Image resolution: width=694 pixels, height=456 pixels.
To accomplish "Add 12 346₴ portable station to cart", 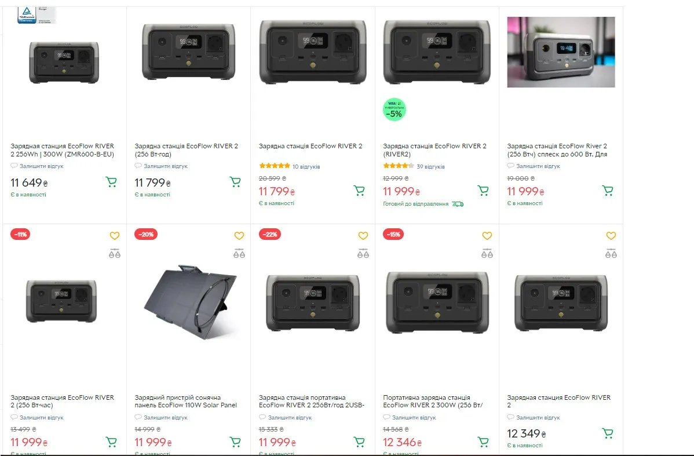I will coord(483,442).
